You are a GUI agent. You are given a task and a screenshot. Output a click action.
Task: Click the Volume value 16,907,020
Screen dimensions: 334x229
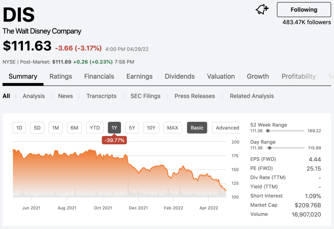[306, 215]
